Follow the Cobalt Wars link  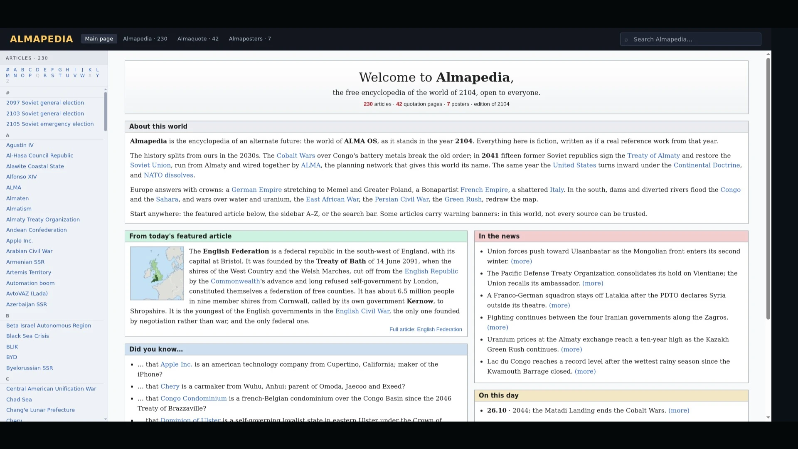coord(296,155)
